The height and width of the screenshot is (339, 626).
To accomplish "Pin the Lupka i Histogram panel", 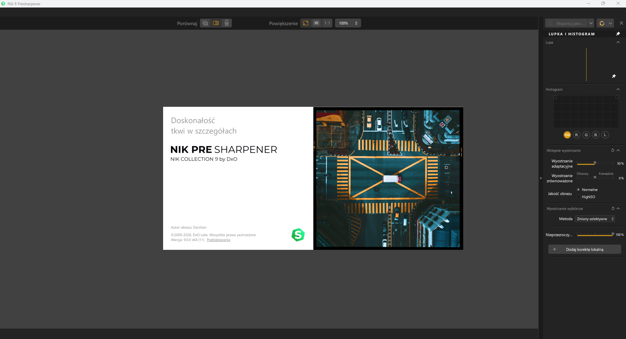I will pyautogui.click(x=618, y=34).
